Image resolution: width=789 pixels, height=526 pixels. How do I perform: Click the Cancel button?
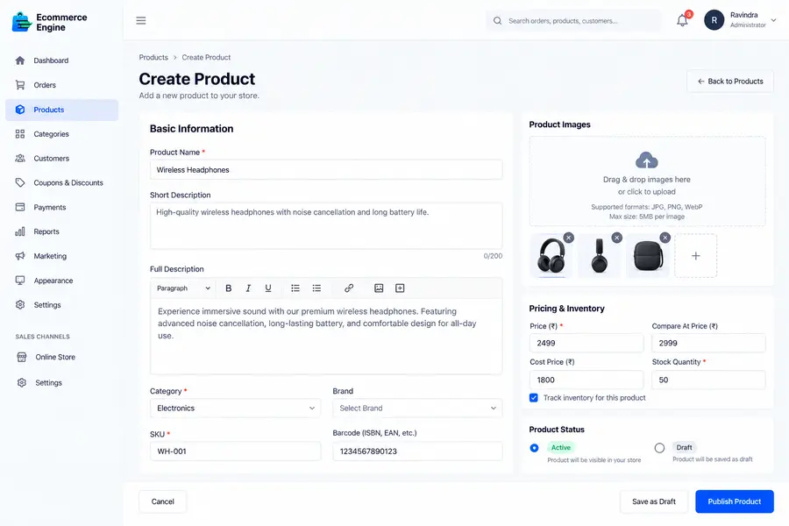[x=162, y=501]
